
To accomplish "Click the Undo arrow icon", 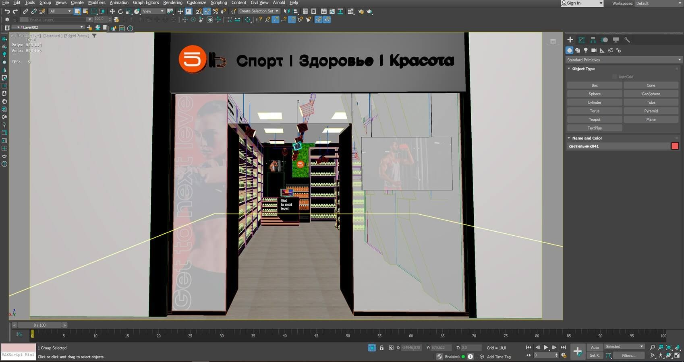I will pyautogui.click(x=7, y=12).
